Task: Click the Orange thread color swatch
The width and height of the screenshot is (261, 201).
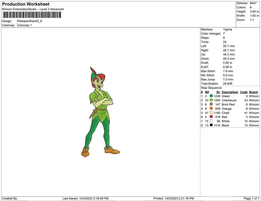Action: pyautogui.click(x=211, y=108)
